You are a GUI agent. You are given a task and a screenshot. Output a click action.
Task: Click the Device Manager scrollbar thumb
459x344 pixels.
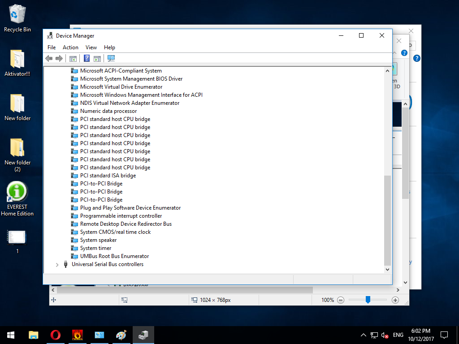(387, 220)
